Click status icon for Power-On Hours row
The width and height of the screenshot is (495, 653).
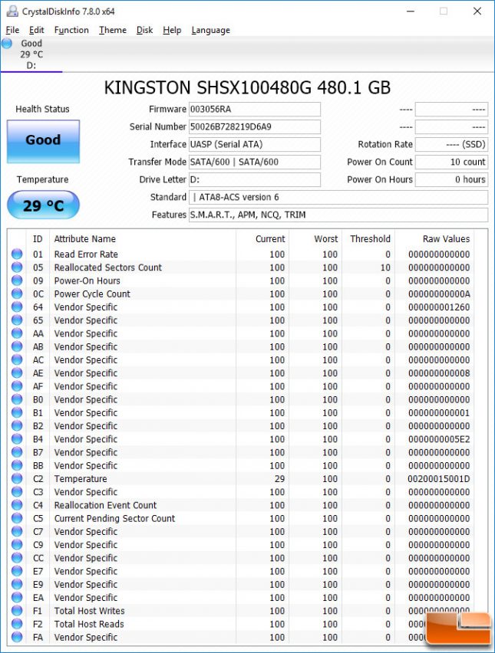pos(17,281)
